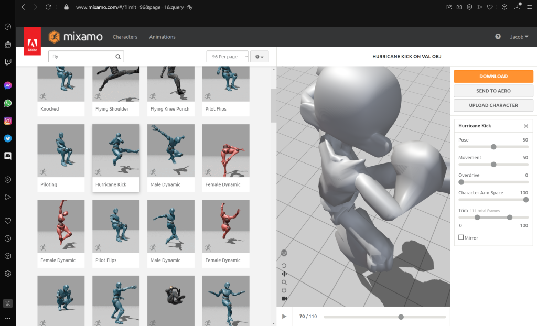Click the video camera icon in viewport
537x326 pixels.
[x=284, y=298]
